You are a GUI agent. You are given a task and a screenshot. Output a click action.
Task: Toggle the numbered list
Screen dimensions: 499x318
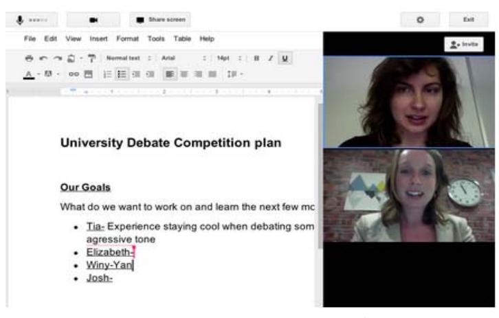click(107, 74)
